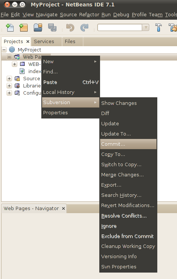Select Export... menu entry
Image resolution: width=177 pixels, height=279 pixels.
[x=128, y=185]
